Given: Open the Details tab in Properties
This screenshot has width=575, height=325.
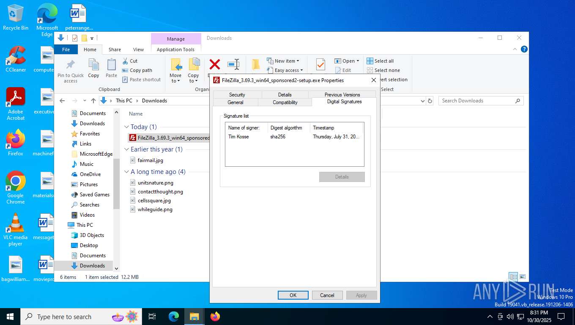Looking at the screenshot, I should (x=285, y=95).
